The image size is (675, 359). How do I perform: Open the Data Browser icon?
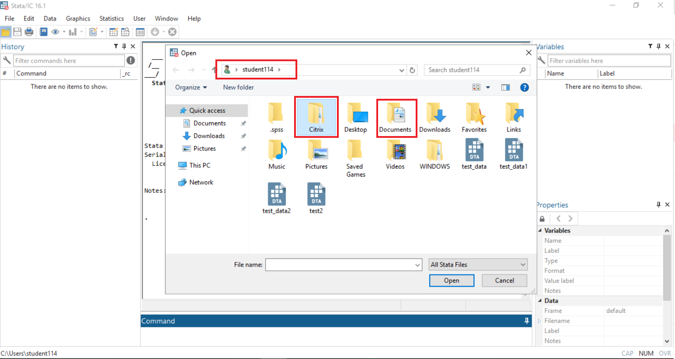(x=125, y=32)
